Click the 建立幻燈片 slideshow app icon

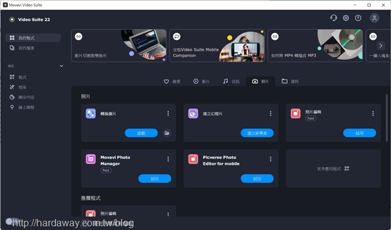193,113
